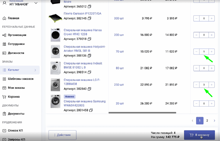This screenshot has width=220, height=141.
Task: Click stock quantity 250 шт
Action: [119, 85]
